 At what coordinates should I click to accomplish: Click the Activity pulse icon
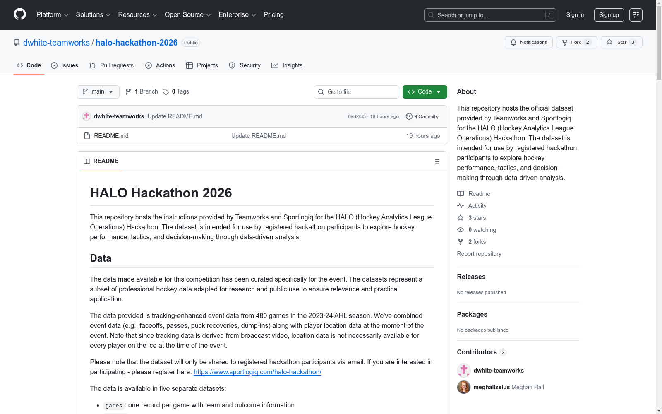tap(461, 206)
